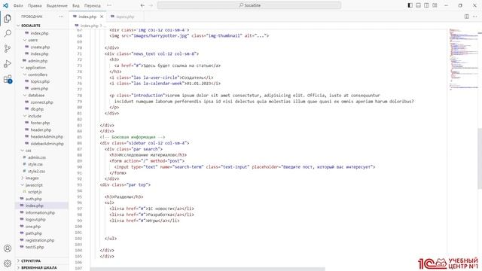Collapse the controllers folder

tap(38, 75)
